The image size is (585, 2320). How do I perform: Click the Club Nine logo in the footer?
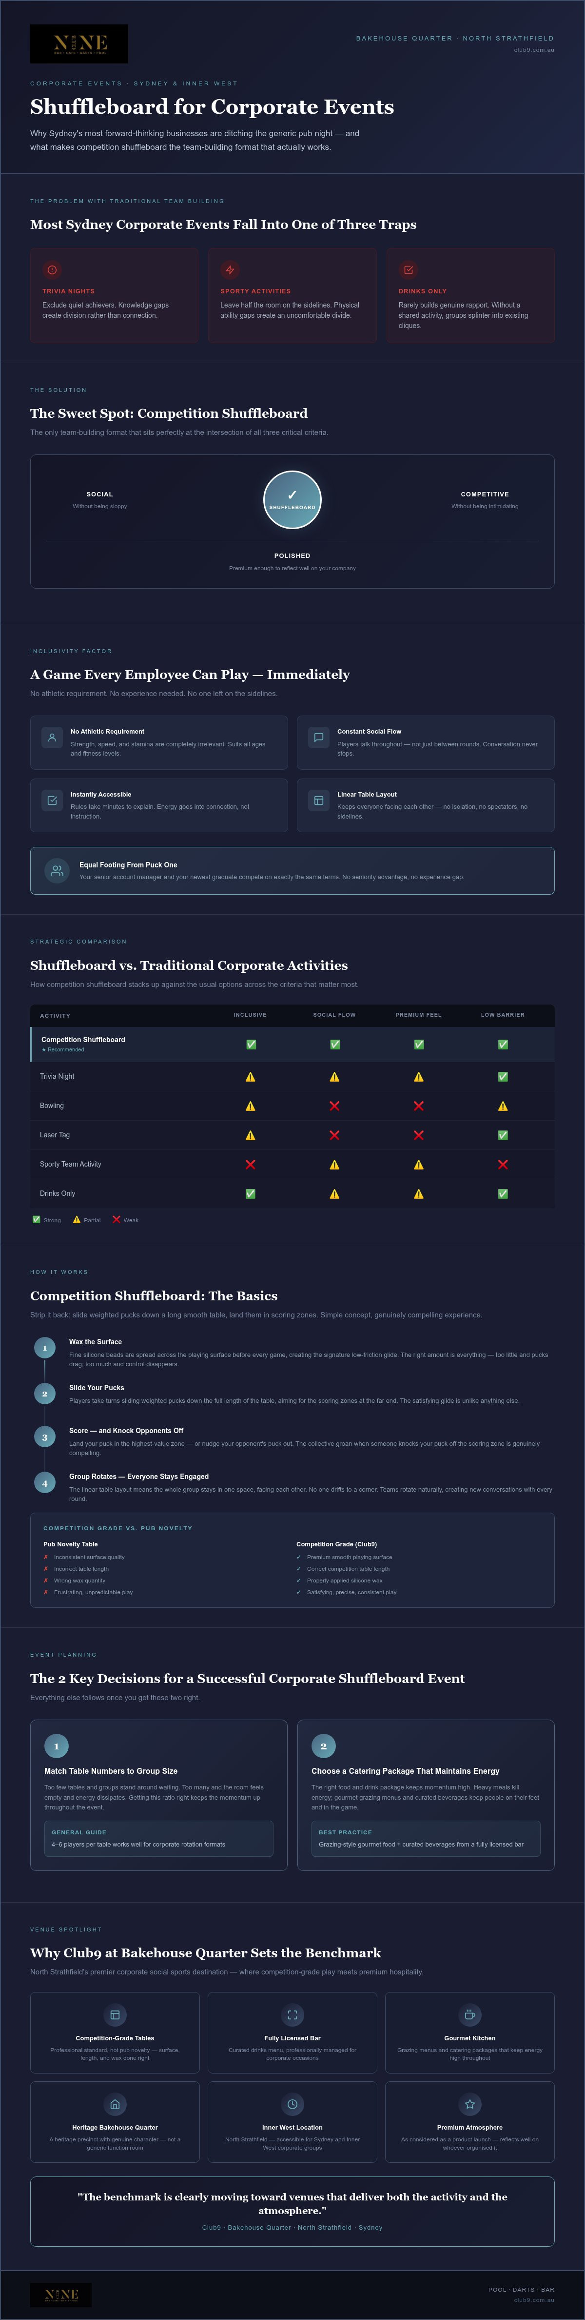pyautogui.click(x=61, y=2294)
